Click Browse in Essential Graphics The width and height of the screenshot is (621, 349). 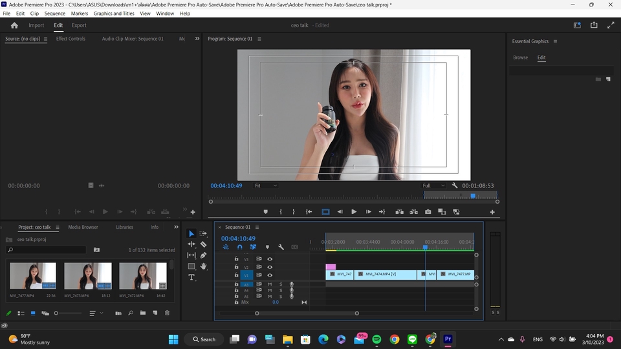click(520, 58)
